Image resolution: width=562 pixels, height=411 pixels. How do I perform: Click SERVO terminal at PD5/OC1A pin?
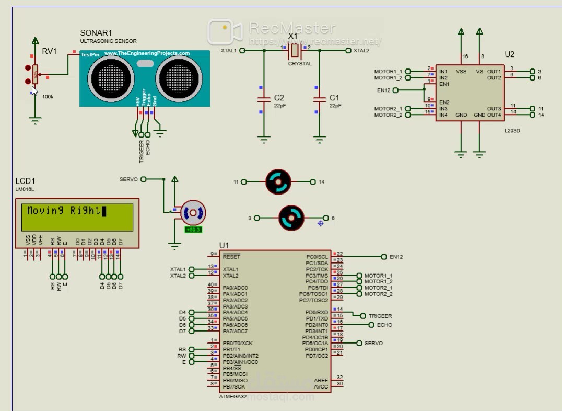point(359,343)
